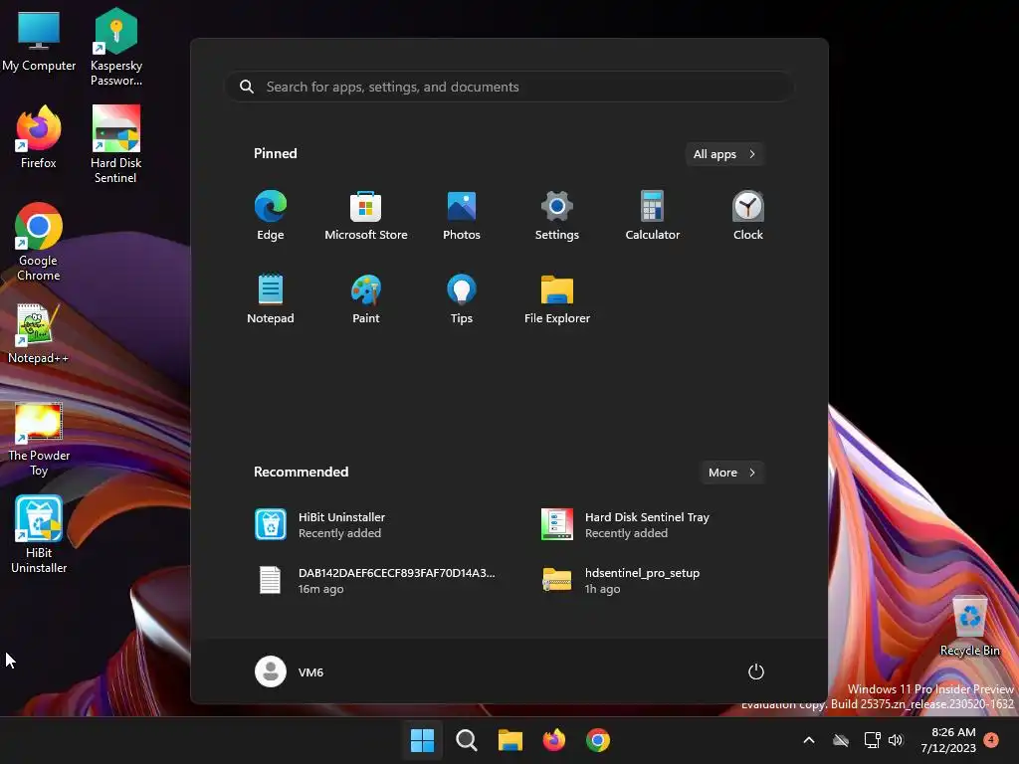Click the Start menu search field
This screenshot has height=764, width=1019.
pos(509,87)
